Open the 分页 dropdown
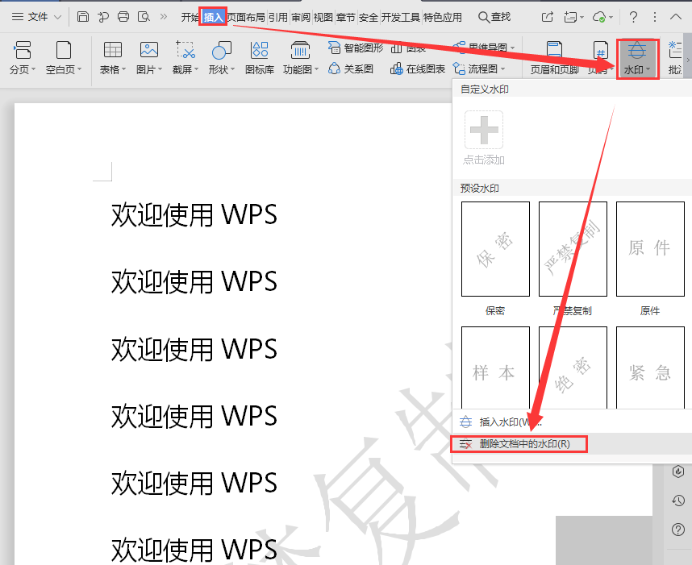 (x=22, y=57)
